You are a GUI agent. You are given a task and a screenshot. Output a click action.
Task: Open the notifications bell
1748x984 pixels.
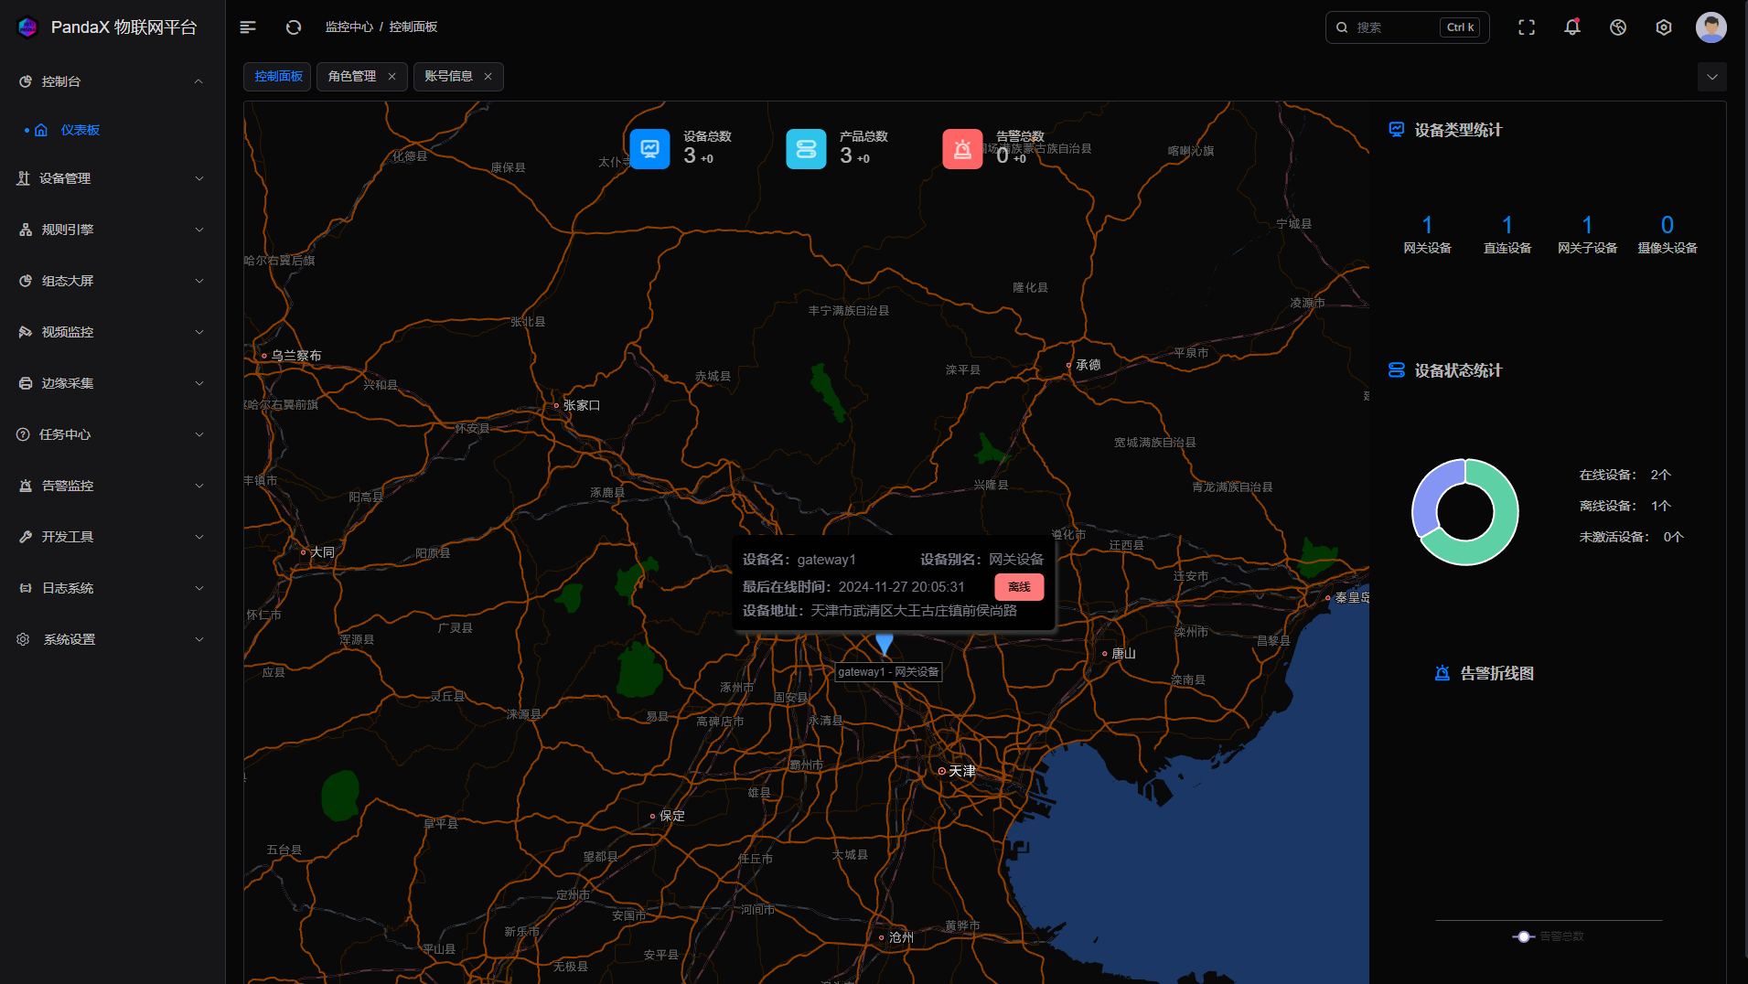(x=1572, y=27)
